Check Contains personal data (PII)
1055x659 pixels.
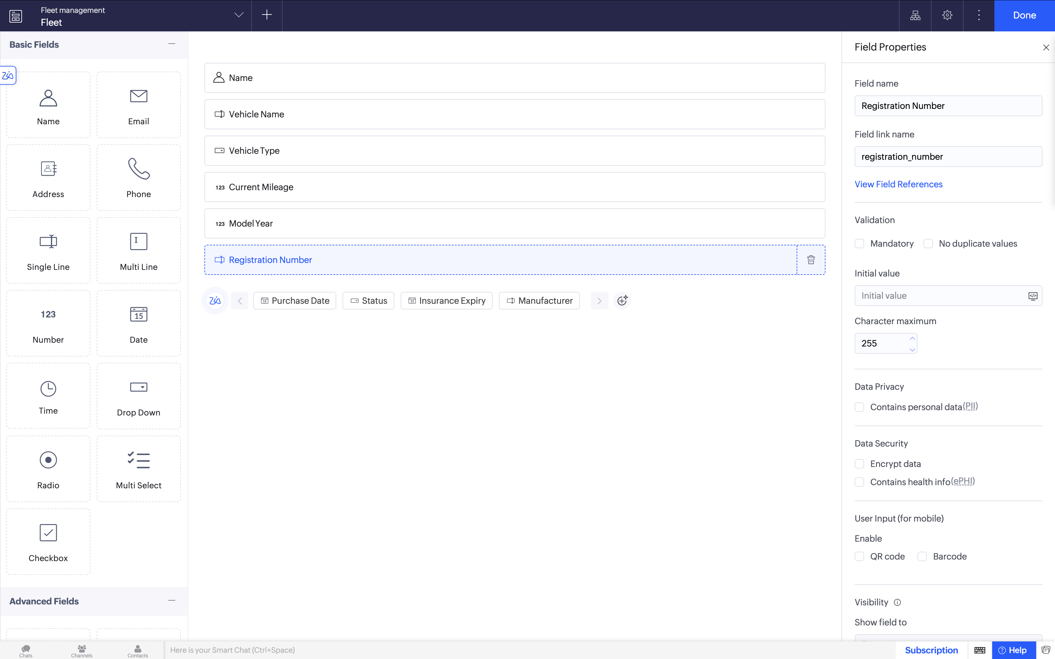(859, 407)
